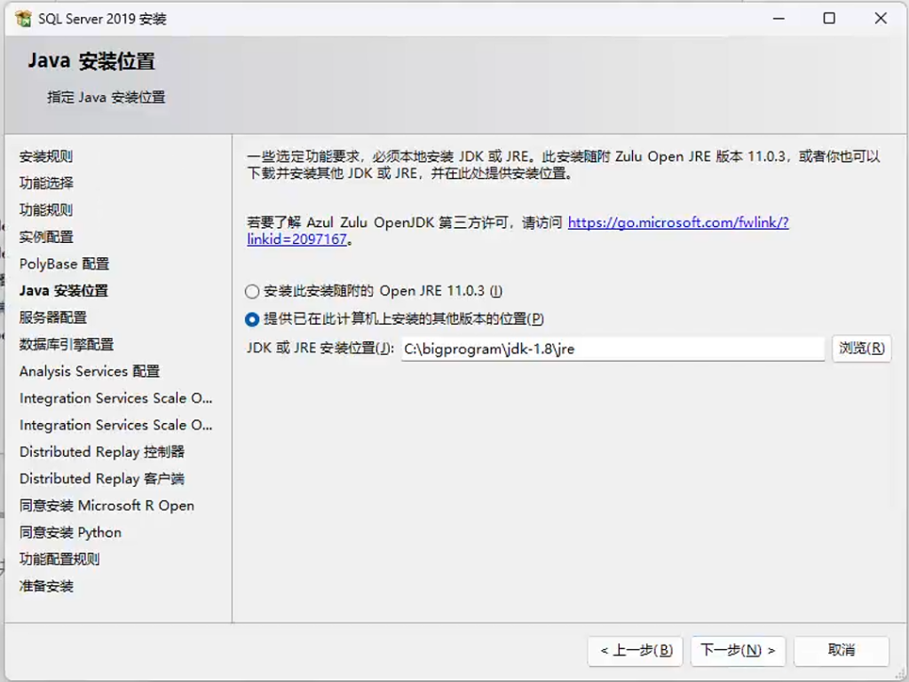Click the JDK 或 JRE 安装位置 path field

click(x=613, y=349)
